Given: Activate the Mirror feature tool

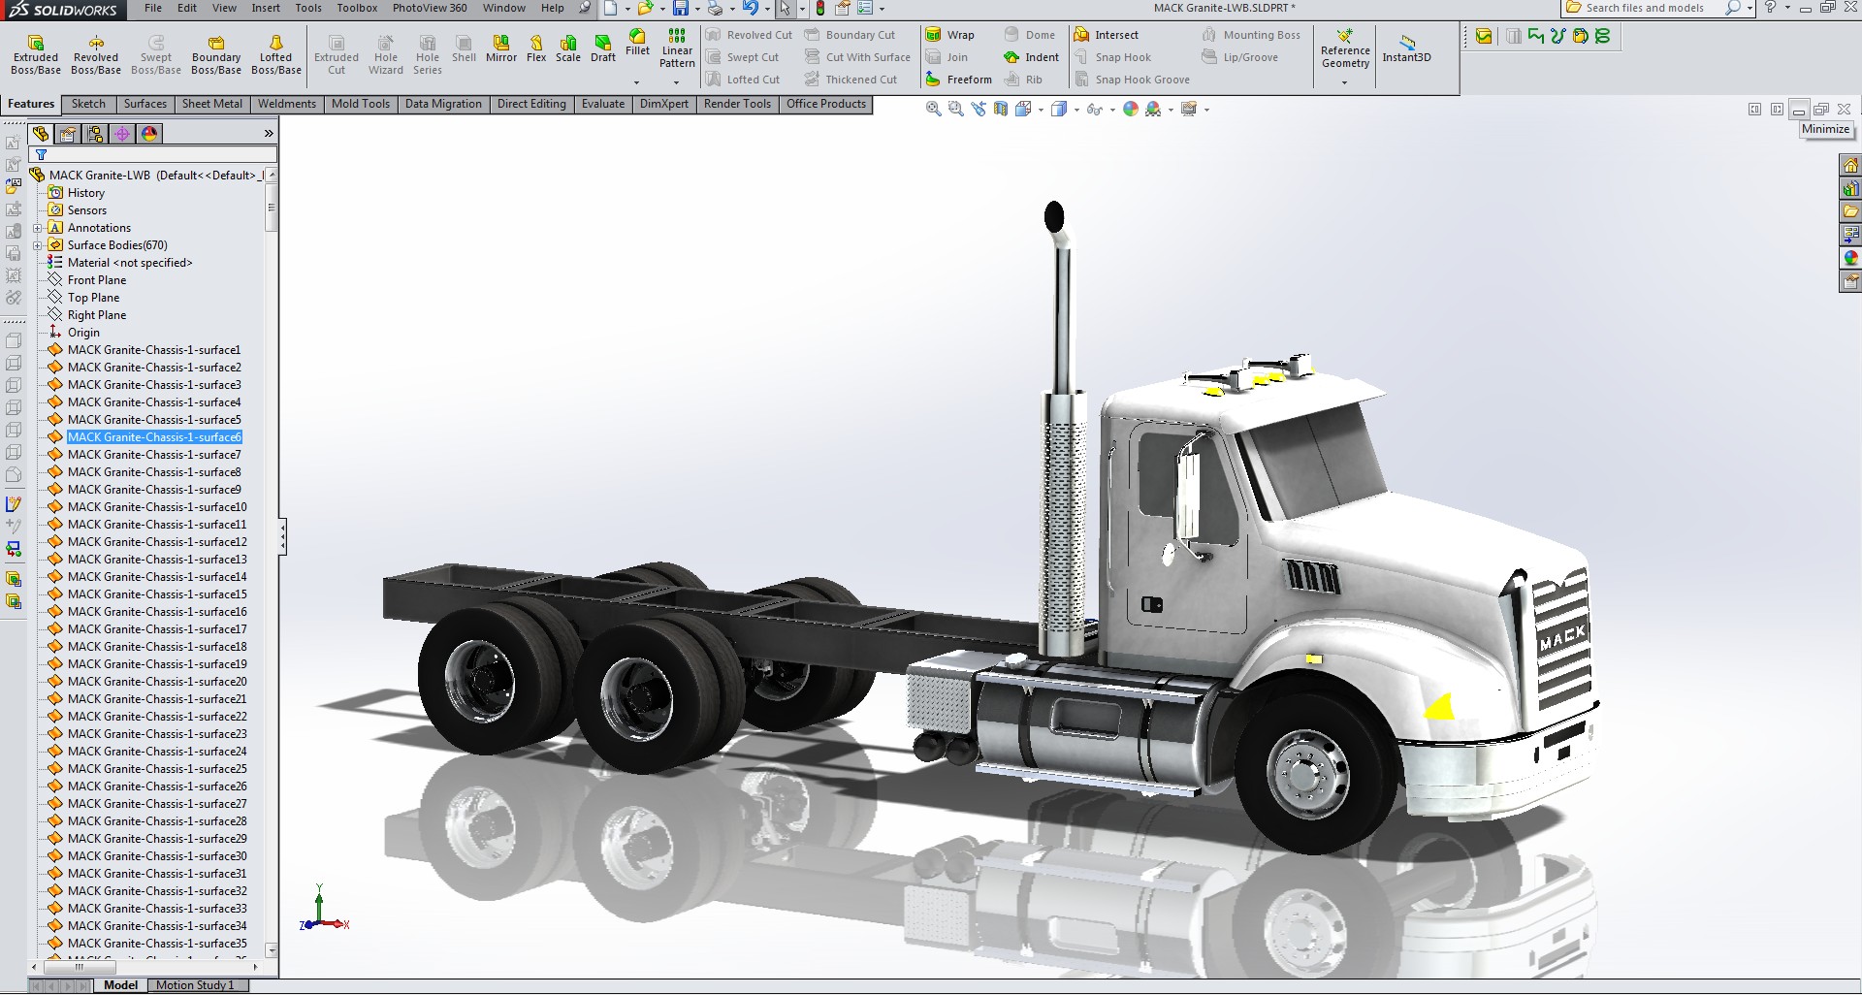Looking at the screenshot, I should tap(501, 48).
